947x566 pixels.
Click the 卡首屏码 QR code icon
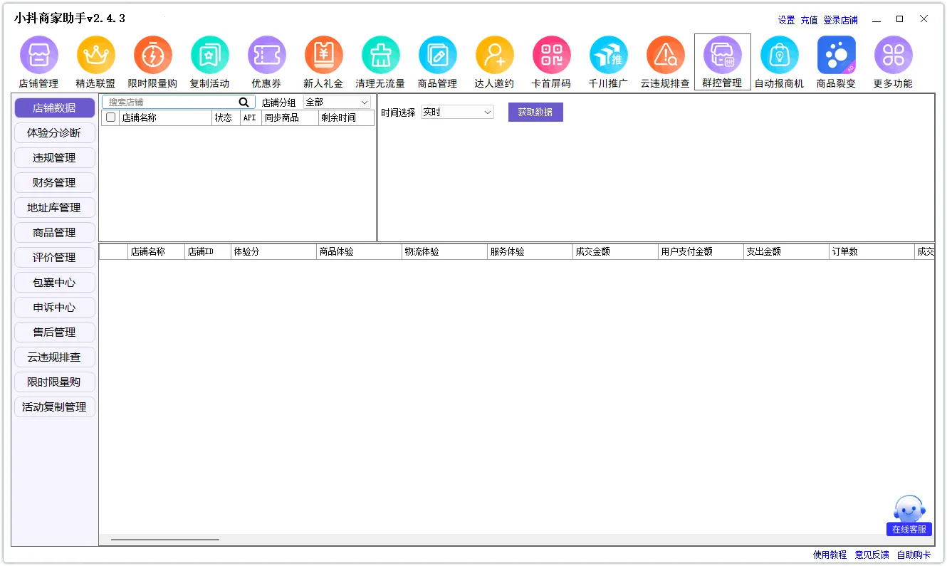pos(551,56)
